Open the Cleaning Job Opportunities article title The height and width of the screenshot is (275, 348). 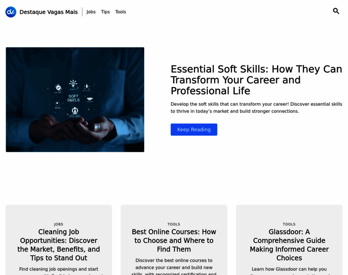point(59,245)
